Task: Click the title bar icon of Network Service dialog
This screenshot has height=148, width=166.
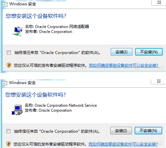Action: point(5,83)
